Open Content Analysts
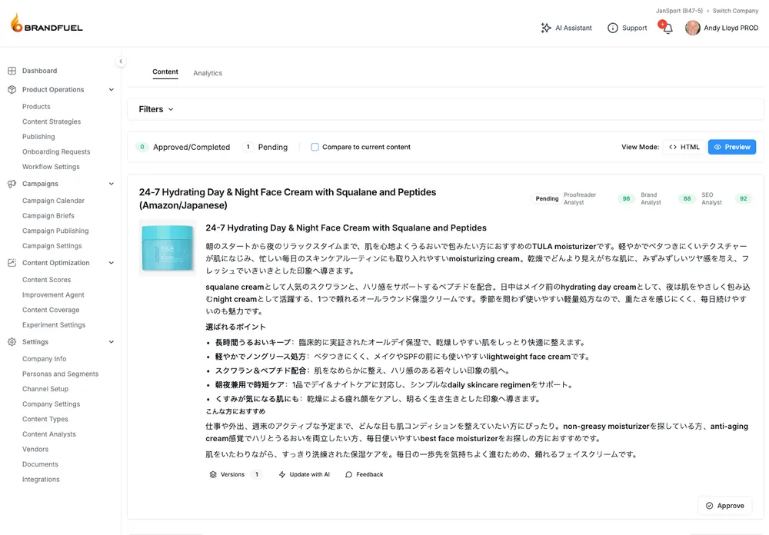Image resolution: width=769 pixels, height=535 pixels. click(x=49, y=434)
